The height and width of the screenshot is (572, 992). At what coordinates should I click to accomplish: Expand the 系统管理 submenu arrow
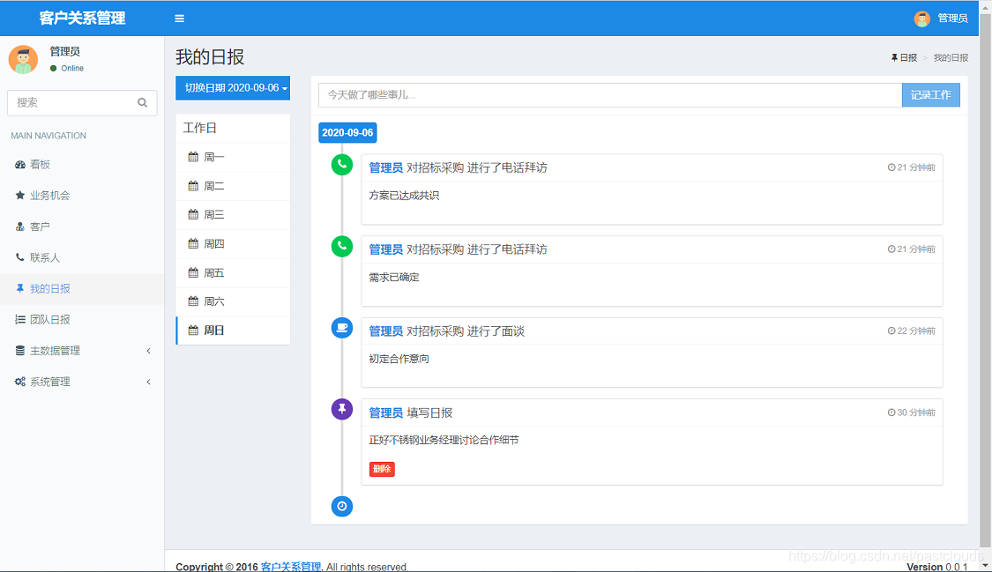(x=149, y=382)
